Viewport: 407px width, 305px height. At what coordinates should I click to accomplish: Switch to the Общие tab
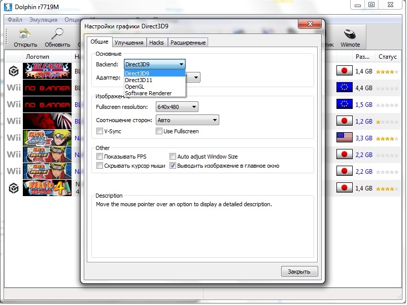99,42
